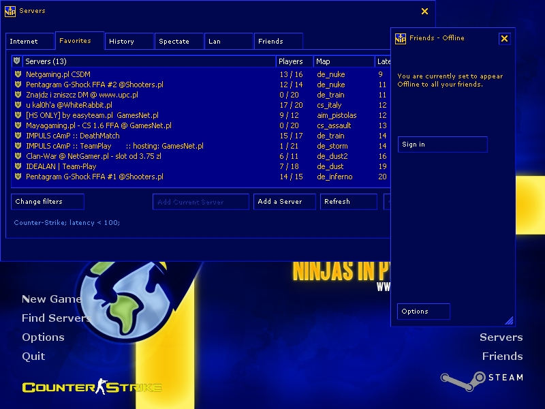The image size is (545, 409).
Task: Click the cs_italy map cell
Action: [x=329, y=105]
